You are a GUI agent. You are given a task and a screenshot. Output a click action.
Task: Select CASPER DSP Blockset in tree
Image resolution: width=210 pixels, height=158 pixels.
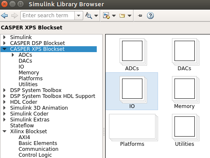point(38,43)
